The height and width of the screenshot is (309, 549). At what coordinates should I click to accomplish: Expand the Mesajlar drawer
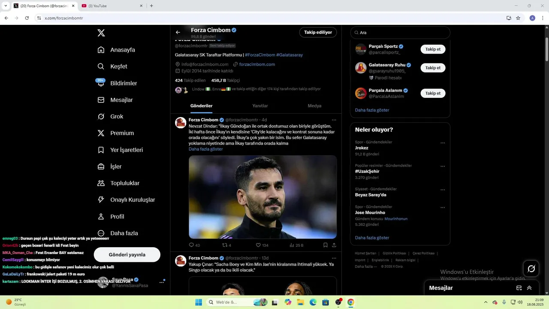[529, 288]
